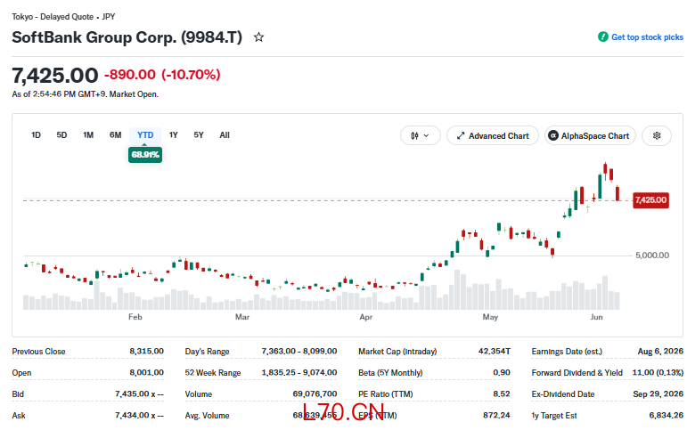Click Earnings Date Aug 6, 2026
This screenshot has height=430, width=687.
pos(660,351)
